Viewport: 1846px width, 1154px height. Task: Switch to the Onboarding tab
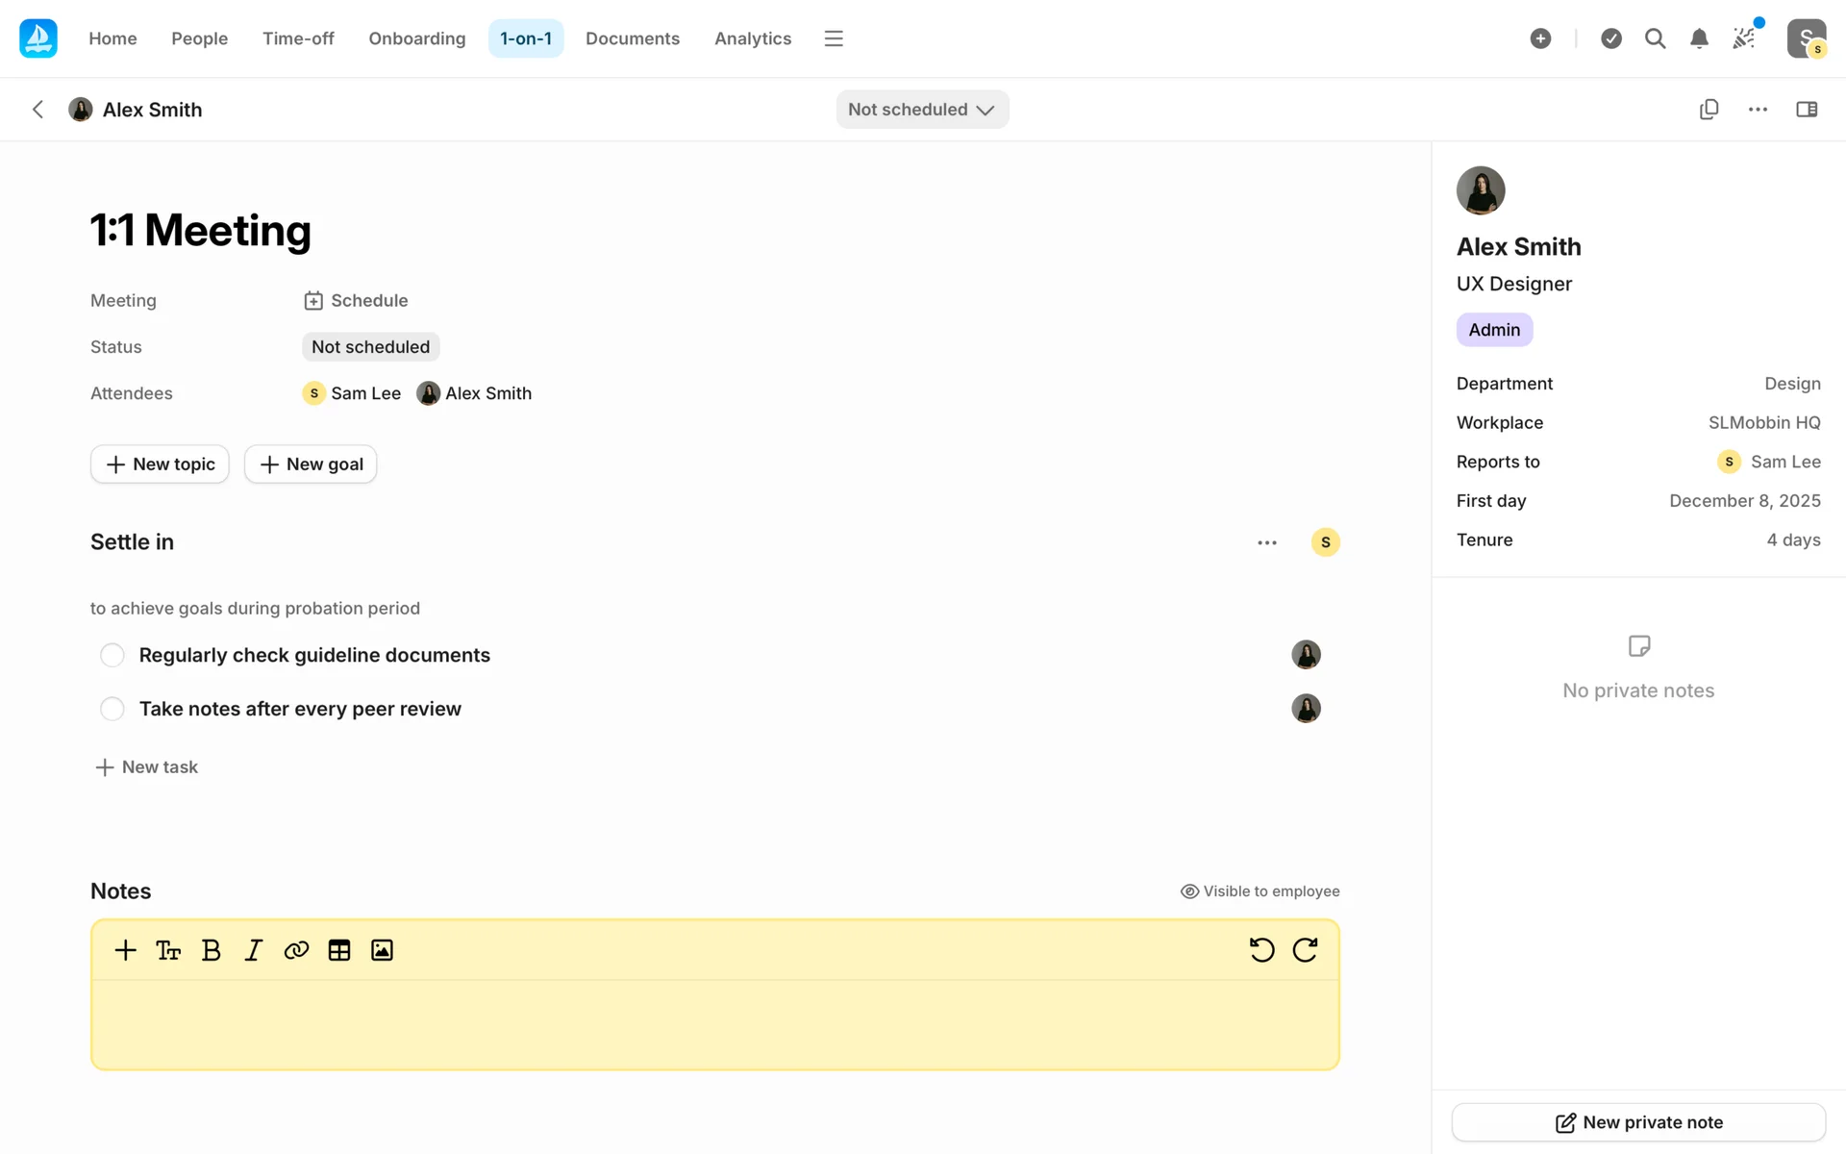(x=416, y=38)
